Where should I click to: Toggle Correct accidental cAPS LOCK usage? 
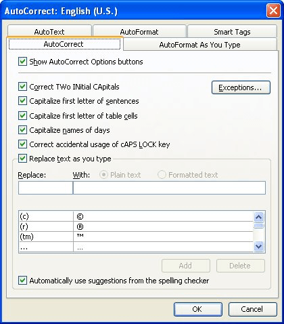pyautogui.click(x=22, y=144)
